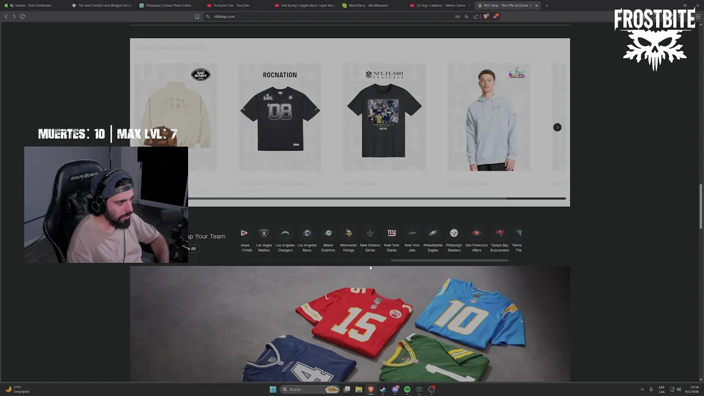
Task: Click the New York Giants team name
Action: click(x=392, y=248)
